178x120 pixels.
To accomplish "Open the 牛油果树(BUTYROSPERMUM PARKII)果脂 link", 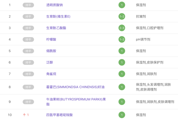I will point(76,102).
